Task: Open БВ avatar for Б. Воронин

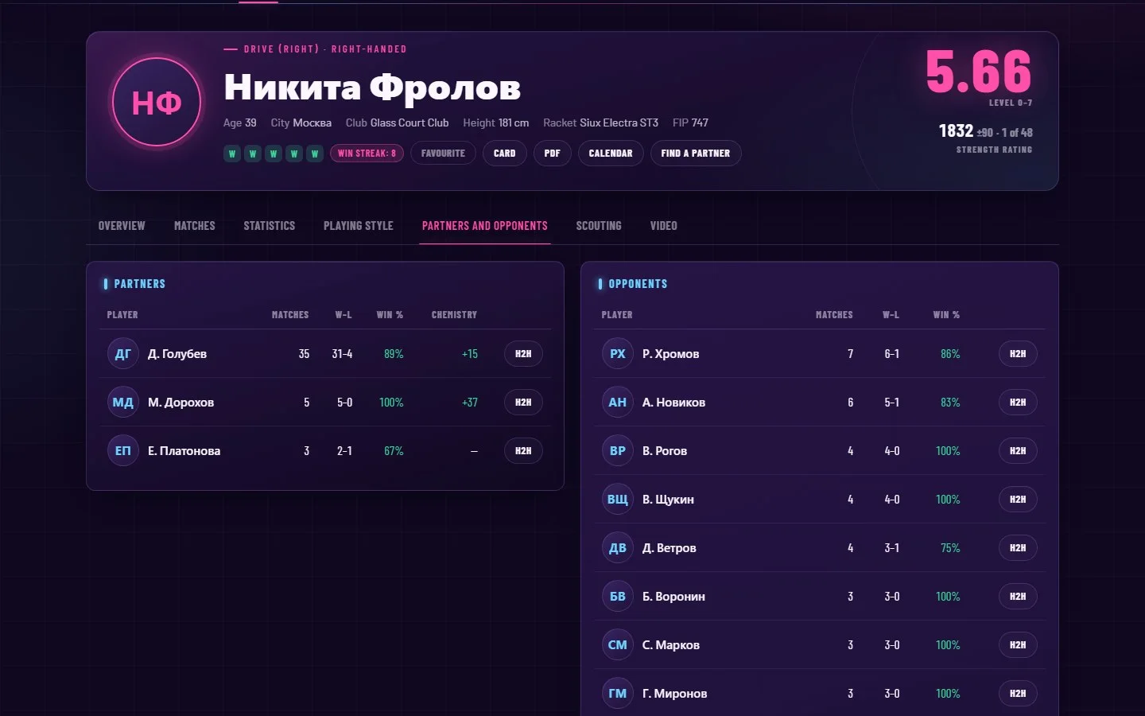Action: 618,597
